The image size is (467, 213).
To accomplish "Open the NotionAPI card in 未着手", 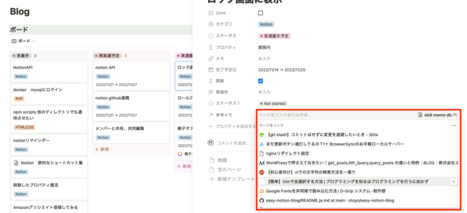I will [49, 72].
